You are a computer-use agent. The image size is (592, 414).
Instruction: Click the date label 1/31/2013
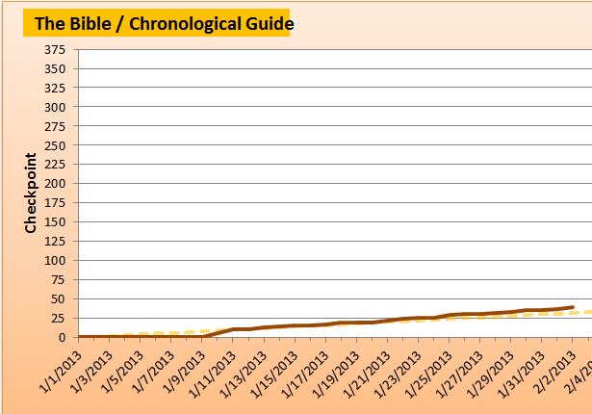(x=522, y=375)
